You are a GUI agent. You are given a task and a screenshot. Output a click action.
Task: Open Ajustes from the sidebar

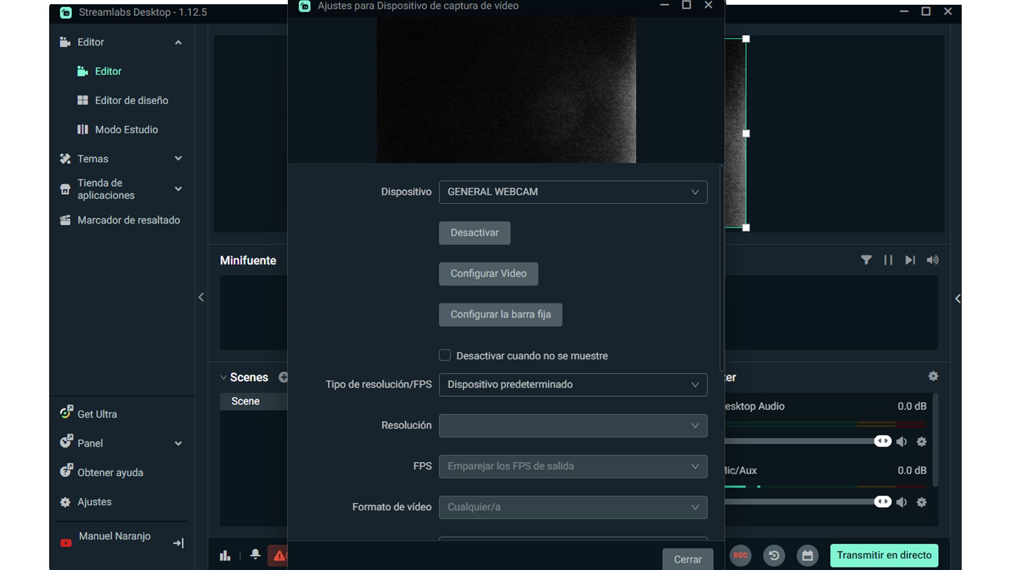(x=94, y=502)
